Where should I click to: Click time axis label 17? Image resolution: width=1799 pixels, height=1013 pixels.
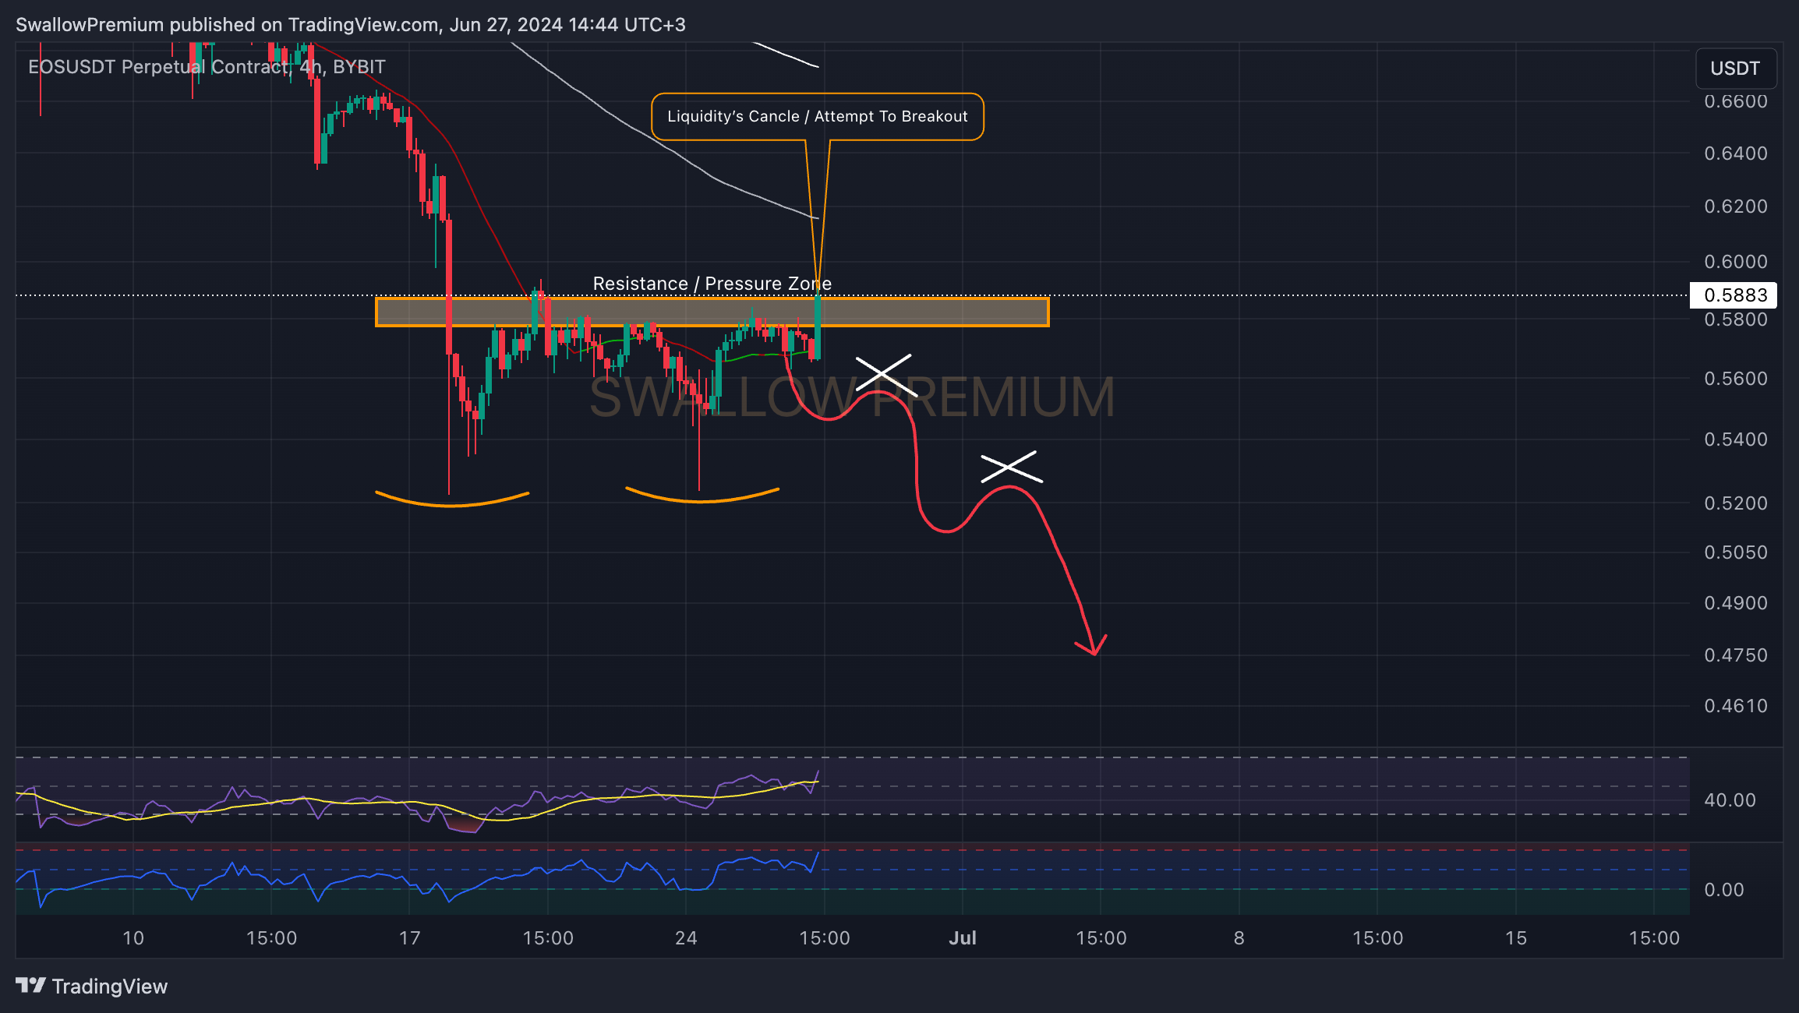point(410,938)
